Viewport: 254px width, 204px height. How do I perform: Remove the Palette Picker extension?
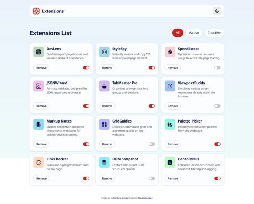(173, 144)
